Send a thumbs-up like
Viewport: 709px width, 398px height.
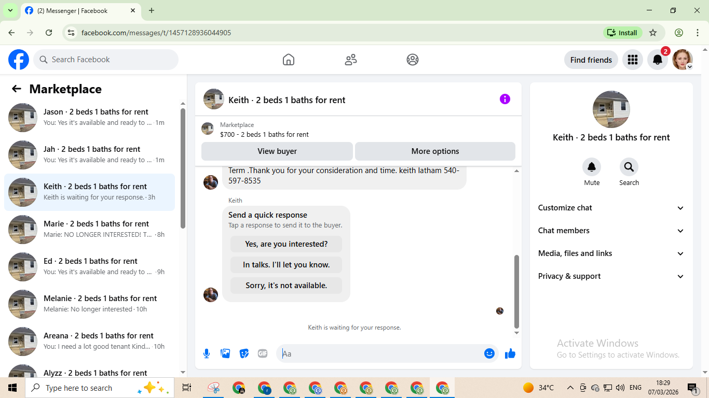tap(510, 353)
